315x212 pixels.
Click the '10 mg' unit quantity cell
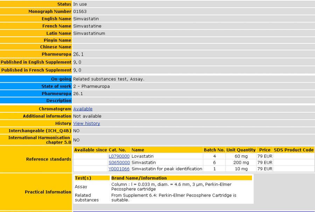(241, 169)
